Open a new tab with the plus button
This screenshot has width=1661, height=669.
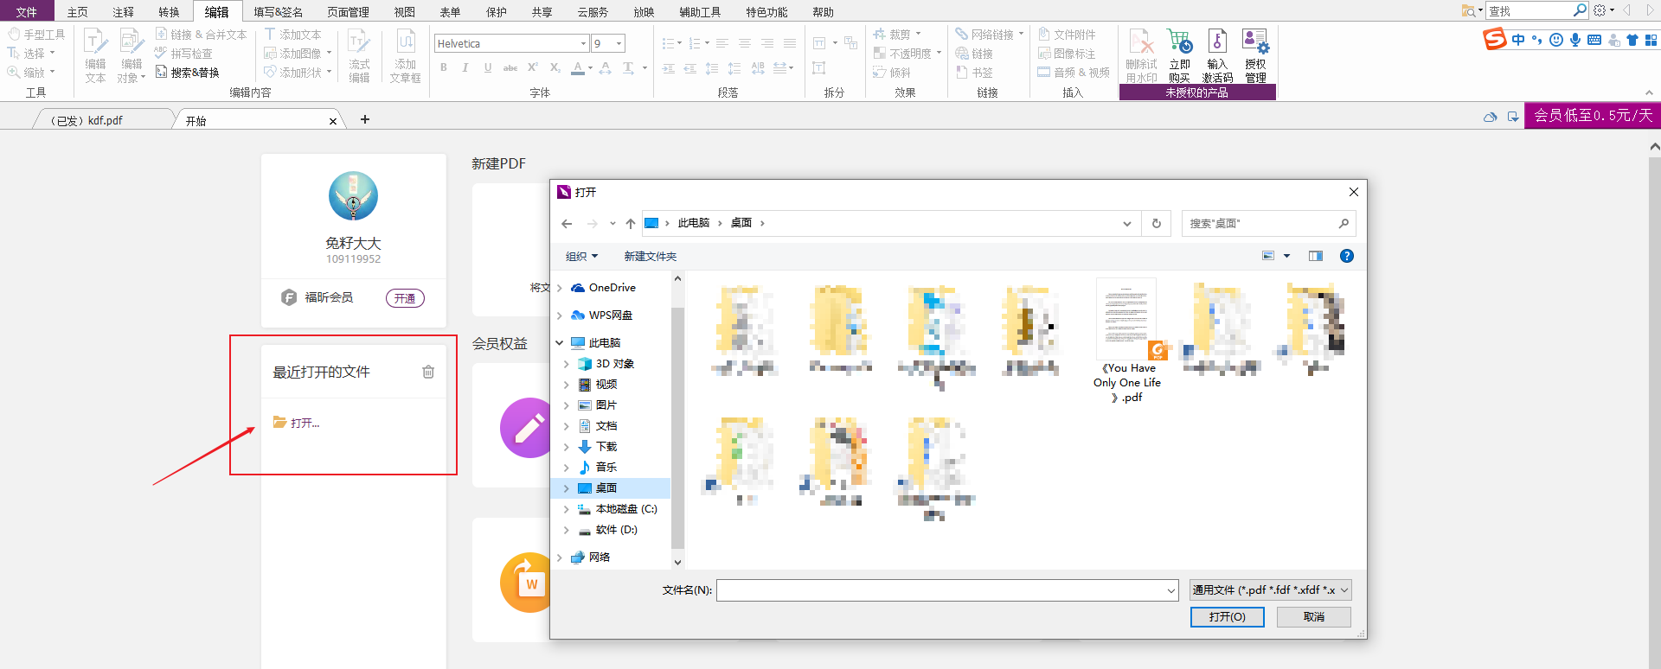(365, 119)
